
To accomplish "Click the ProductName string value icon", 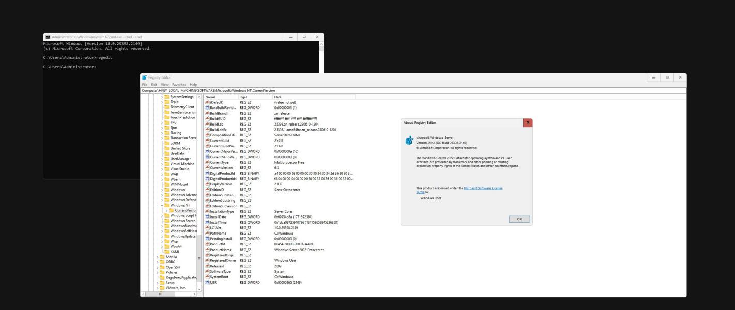I will (207, 250).
